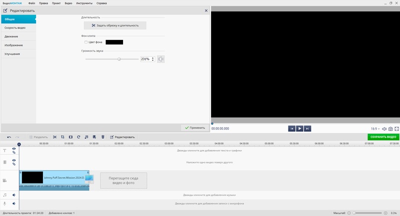
Task: Mute the music track speaker
Action: [x=14, y=195]
